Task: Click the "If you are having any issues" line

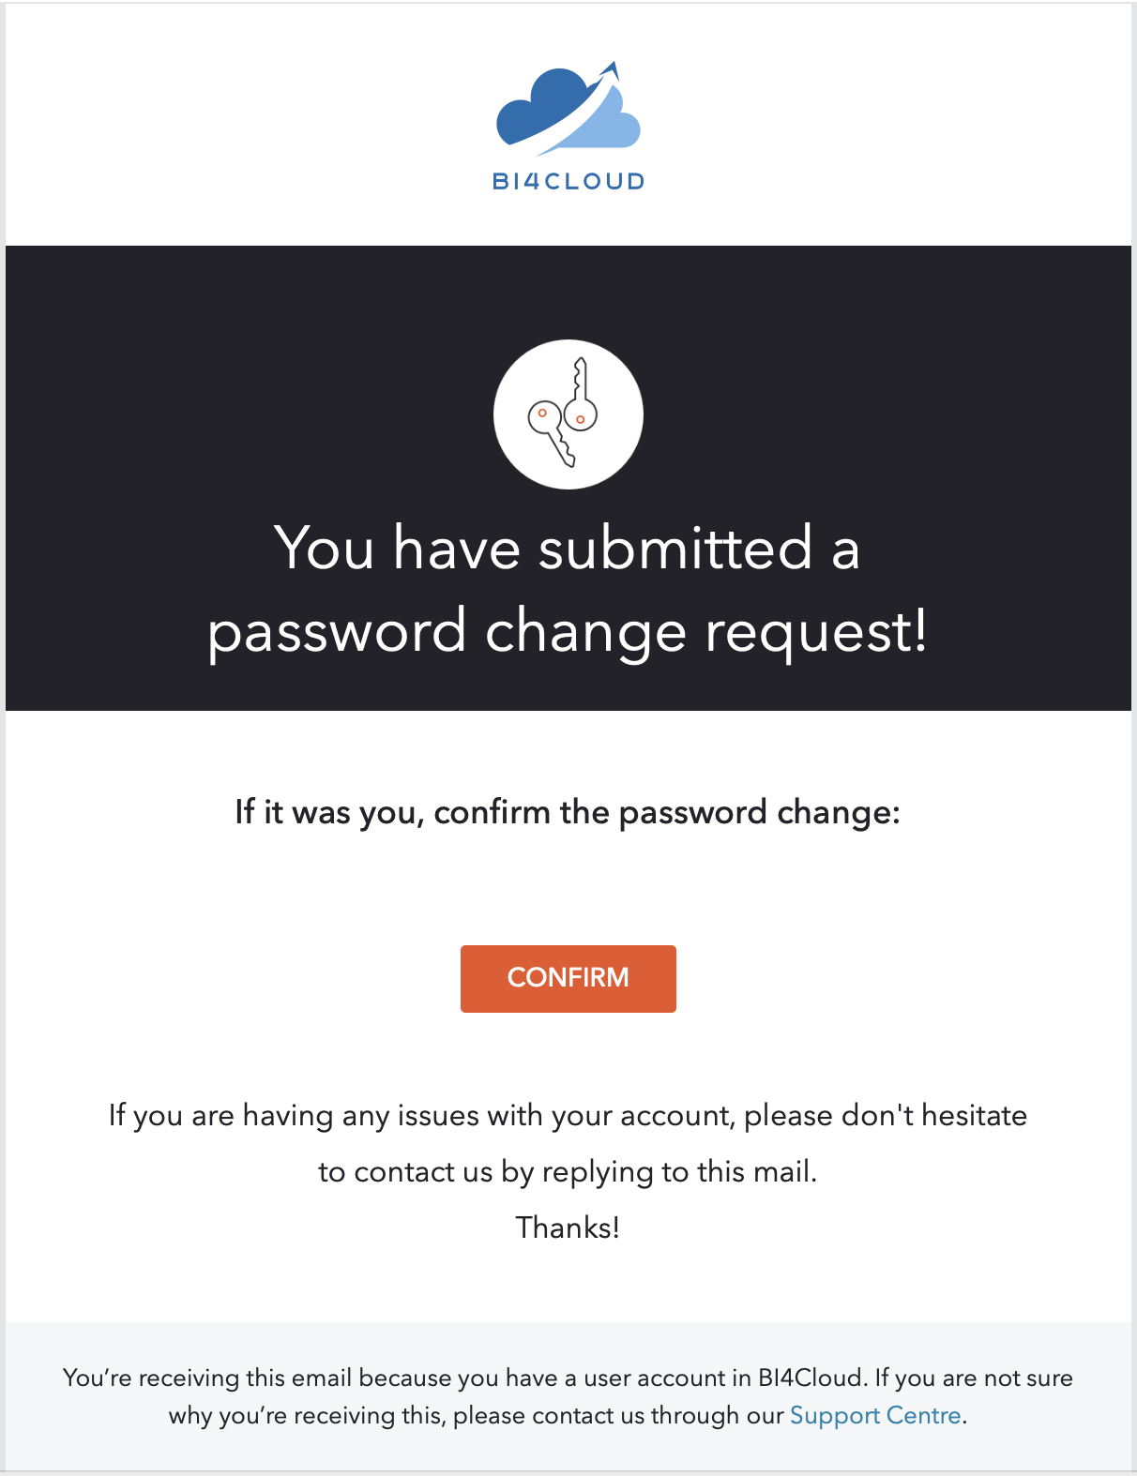Action: (x=568, y=1116)
